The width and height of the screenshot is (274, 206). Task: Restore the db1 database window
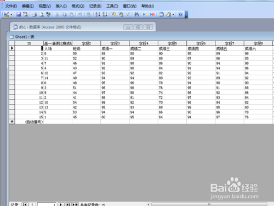pyautogui.click(x=138, y=27)
